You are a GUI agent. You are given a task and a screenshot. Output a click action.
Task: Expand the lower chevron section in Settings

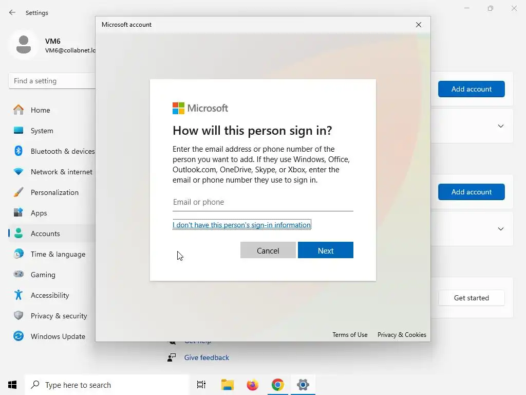tap(500, 229)
